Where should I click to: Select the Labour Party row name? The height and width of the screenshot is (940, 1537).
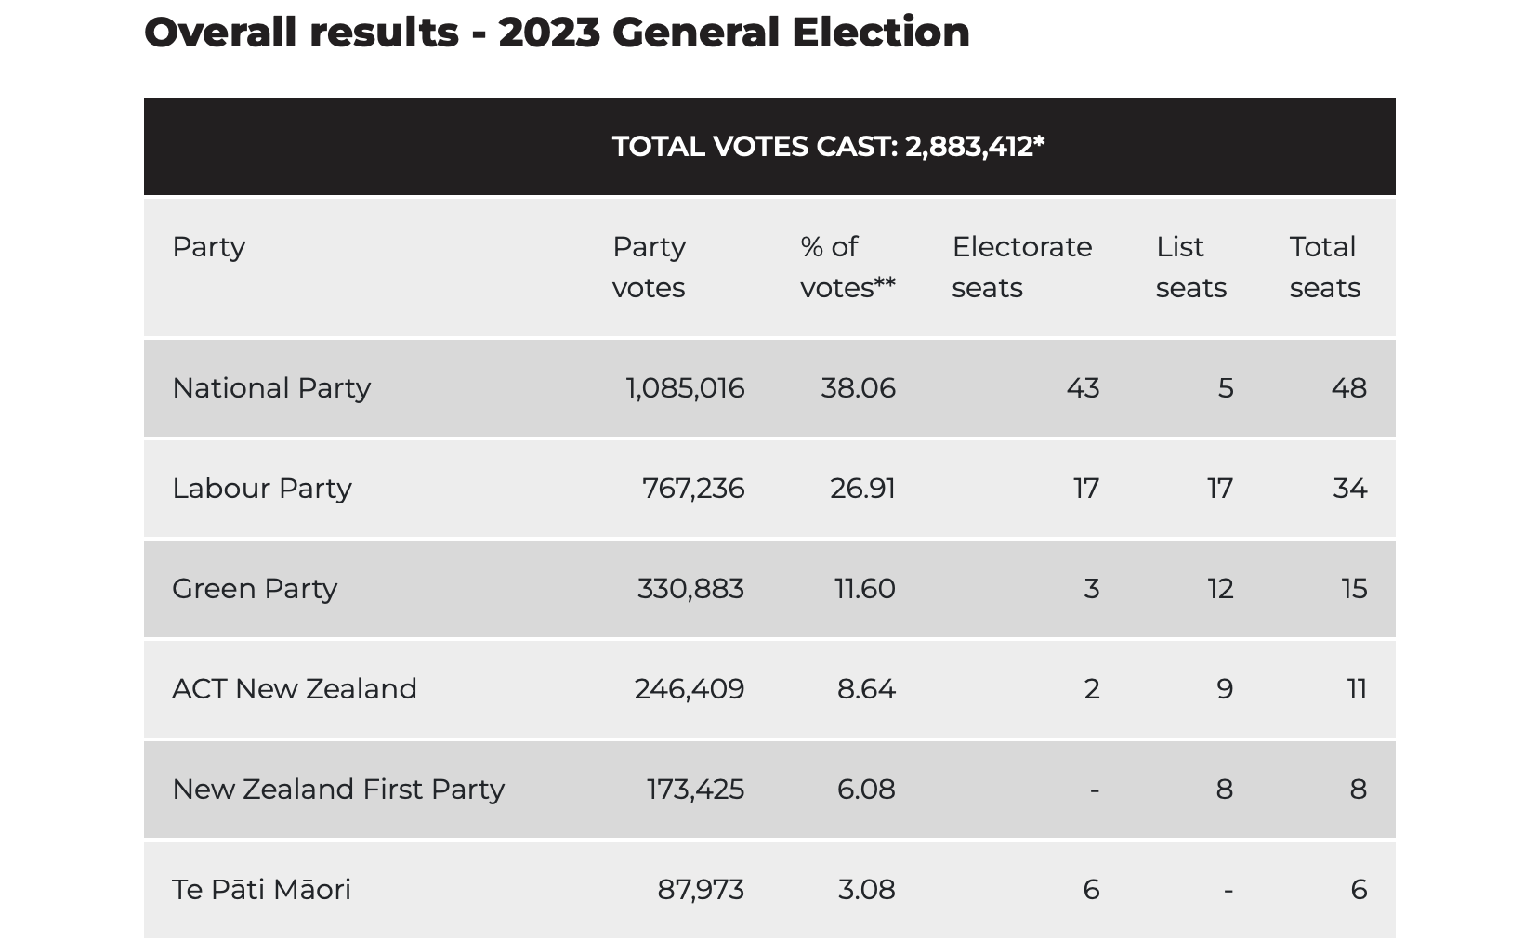pyautogui.click(x=262, y=489)
